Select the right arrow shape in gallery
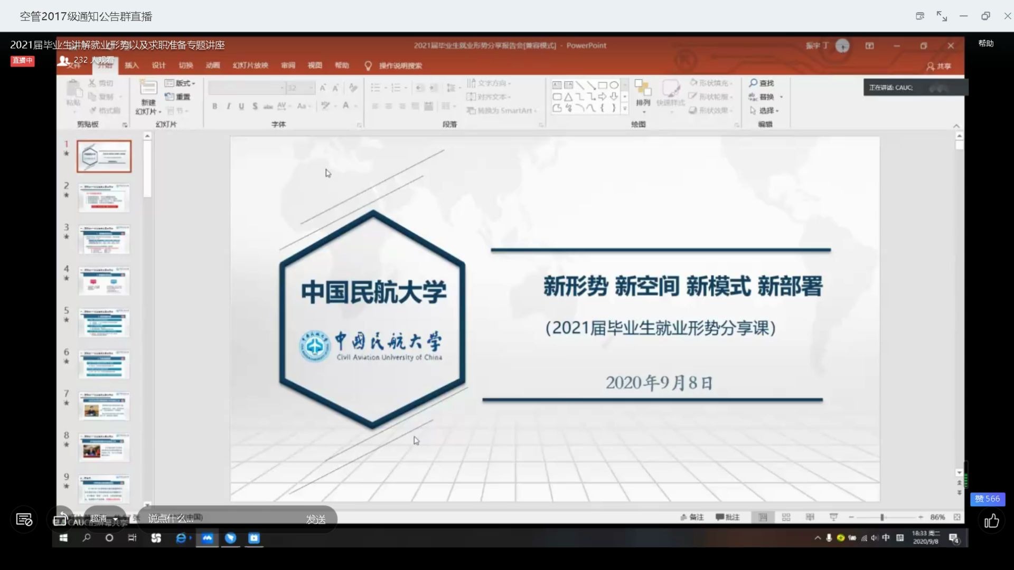Screen dimensions: 1014x570 pos(602,97)
